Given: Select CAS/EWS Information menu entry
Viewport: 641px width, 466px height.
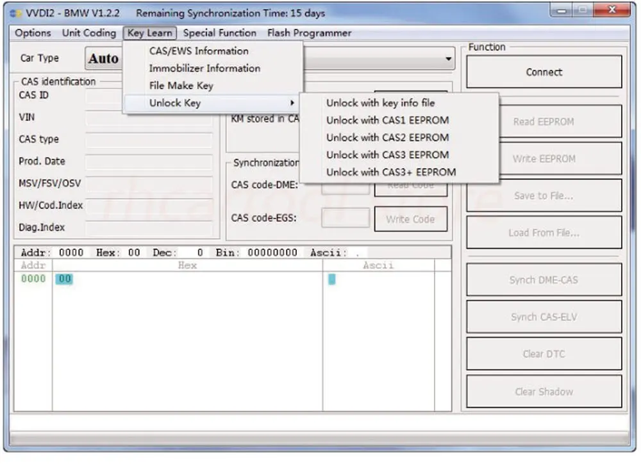Looking at the screenshot, I should click(213, 51).
